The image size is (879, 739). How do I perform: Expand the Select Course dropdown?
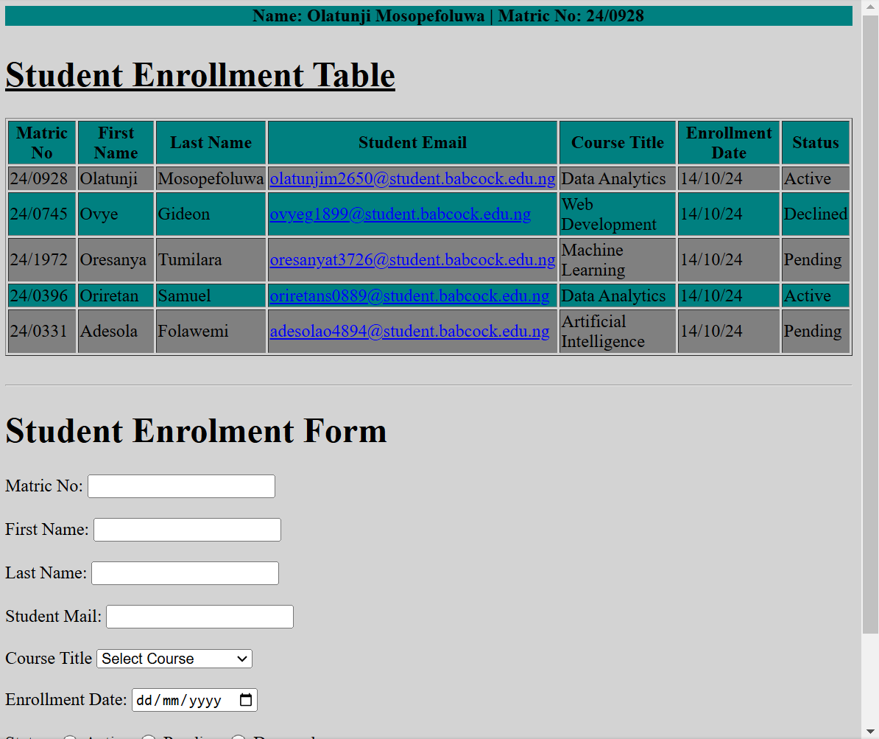[174, 659]
